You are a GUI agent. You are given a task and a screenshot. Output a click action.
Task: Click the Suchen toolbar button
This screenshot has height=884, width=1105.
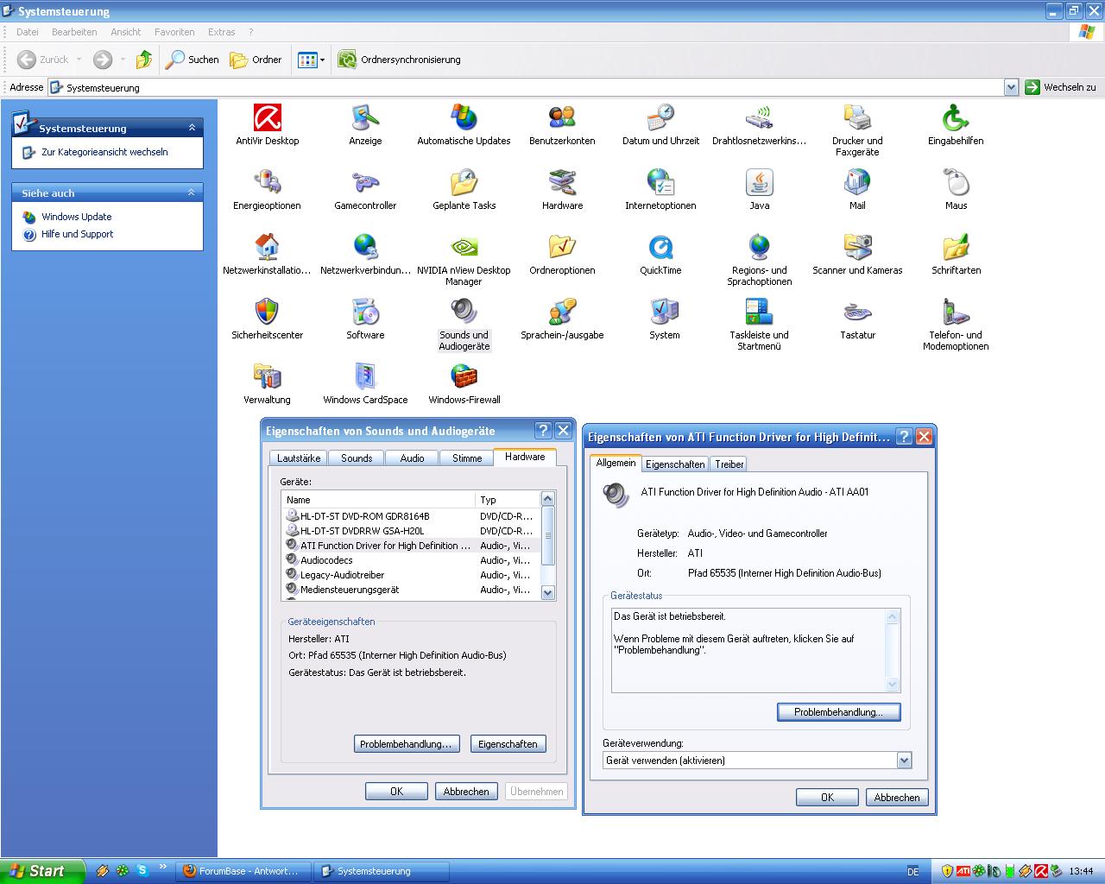[193, 60]
